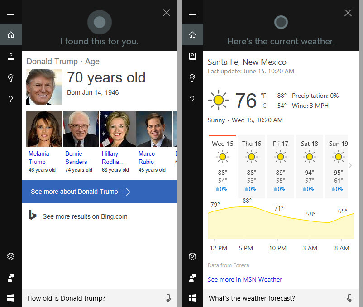Switch temperature unit to Fahrenheit
Viewport: 363px width, 307px height.
[264, 96]
